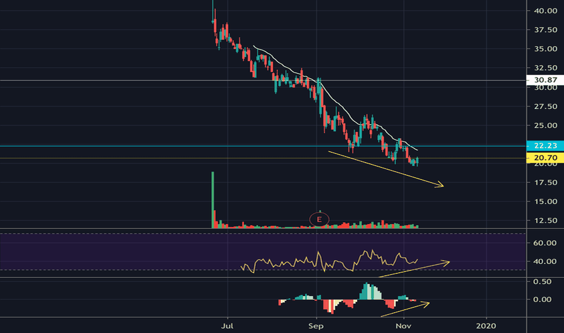
Task: Click the 32.50 price axis label
Action: [x=545, y=68]
